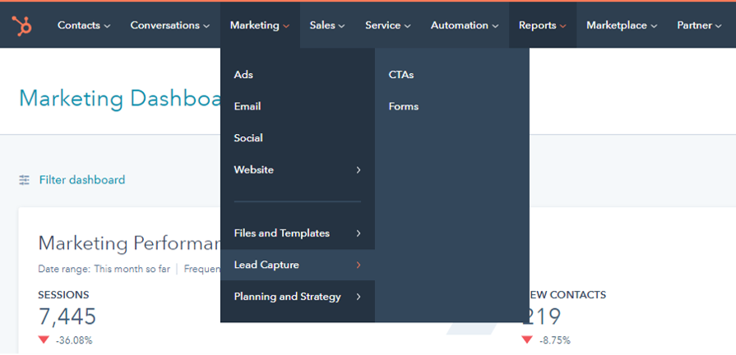Select Ads from the Marketing menu

[x=298, y=75]
